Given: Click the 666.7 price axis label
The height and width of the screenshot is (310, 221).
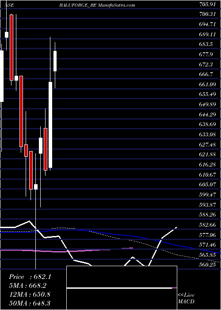Looking at the screenshot, I should (x=206, y=74).
